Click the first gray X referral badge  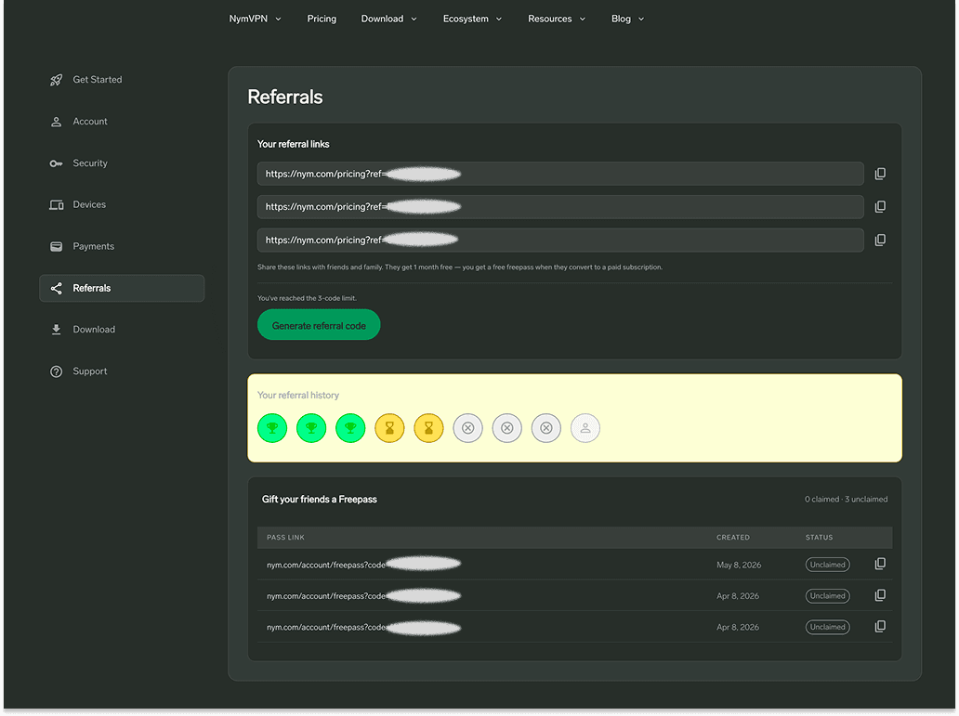coord(467,428)
